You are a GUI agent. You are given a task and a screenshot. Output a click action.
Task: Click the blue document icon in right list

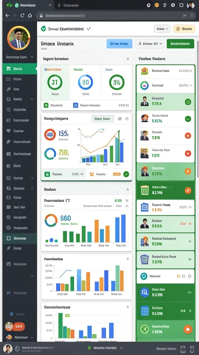tap(144, 207)
